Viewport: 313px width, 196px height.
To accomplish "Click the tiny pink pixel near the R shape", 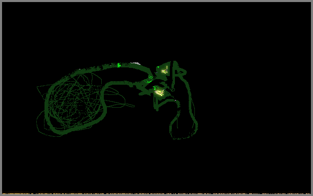I will click(x=175, y=101).
